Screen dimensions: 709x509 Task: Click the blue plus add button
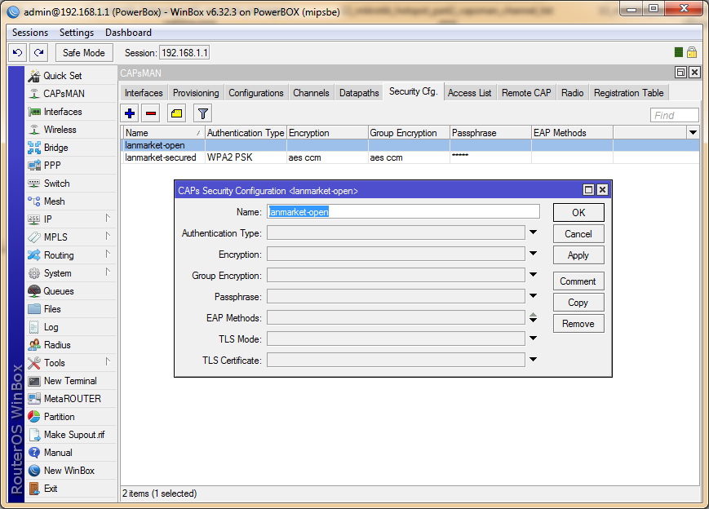pyautogui.click(x=130, y=113)
